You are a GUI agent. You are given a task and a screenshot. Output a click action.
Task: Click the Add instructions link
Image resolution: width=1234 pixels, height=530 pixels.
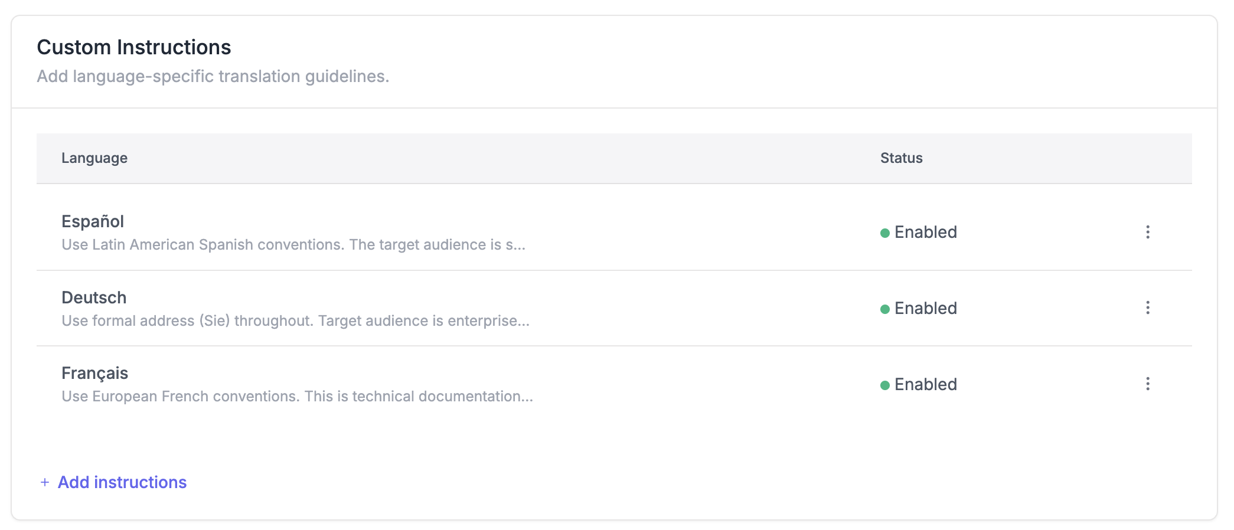[x=122, y=482]
